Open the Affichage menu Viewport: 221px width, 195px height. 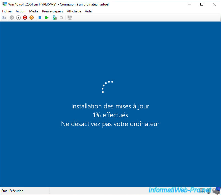[74, 11]
